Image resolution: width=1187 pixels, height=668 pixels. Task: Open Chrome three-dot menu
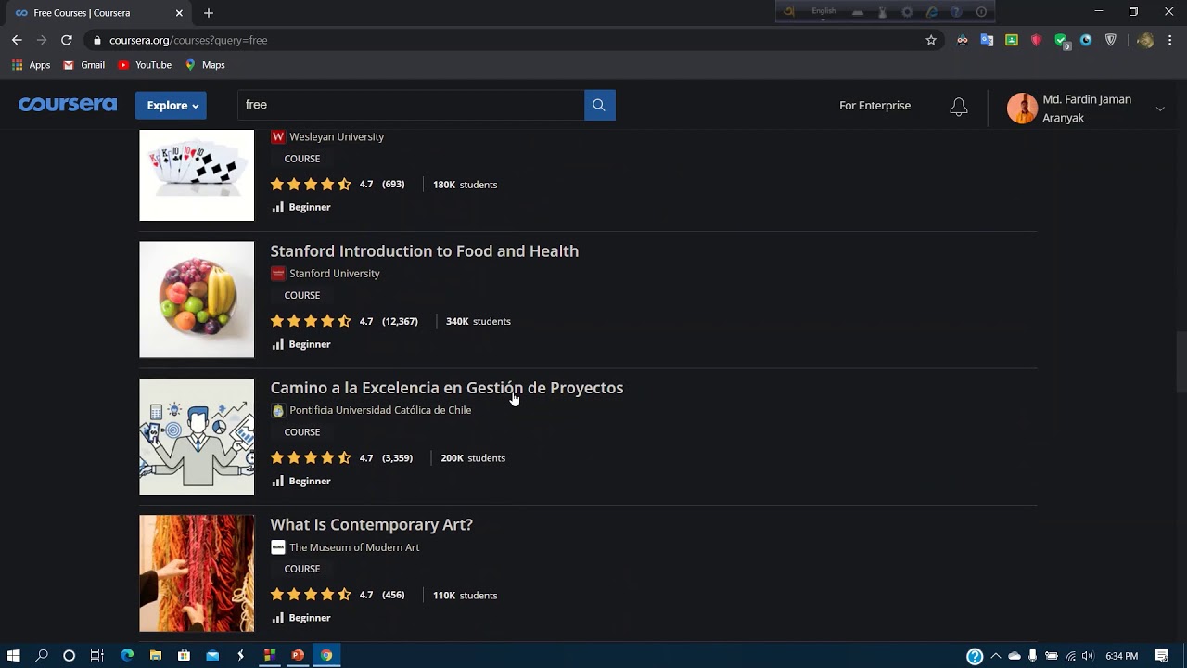pos(1169,40)
